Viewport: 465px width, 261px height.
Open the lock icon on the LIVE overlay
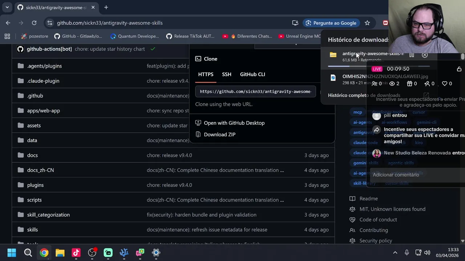pos(459,69)
